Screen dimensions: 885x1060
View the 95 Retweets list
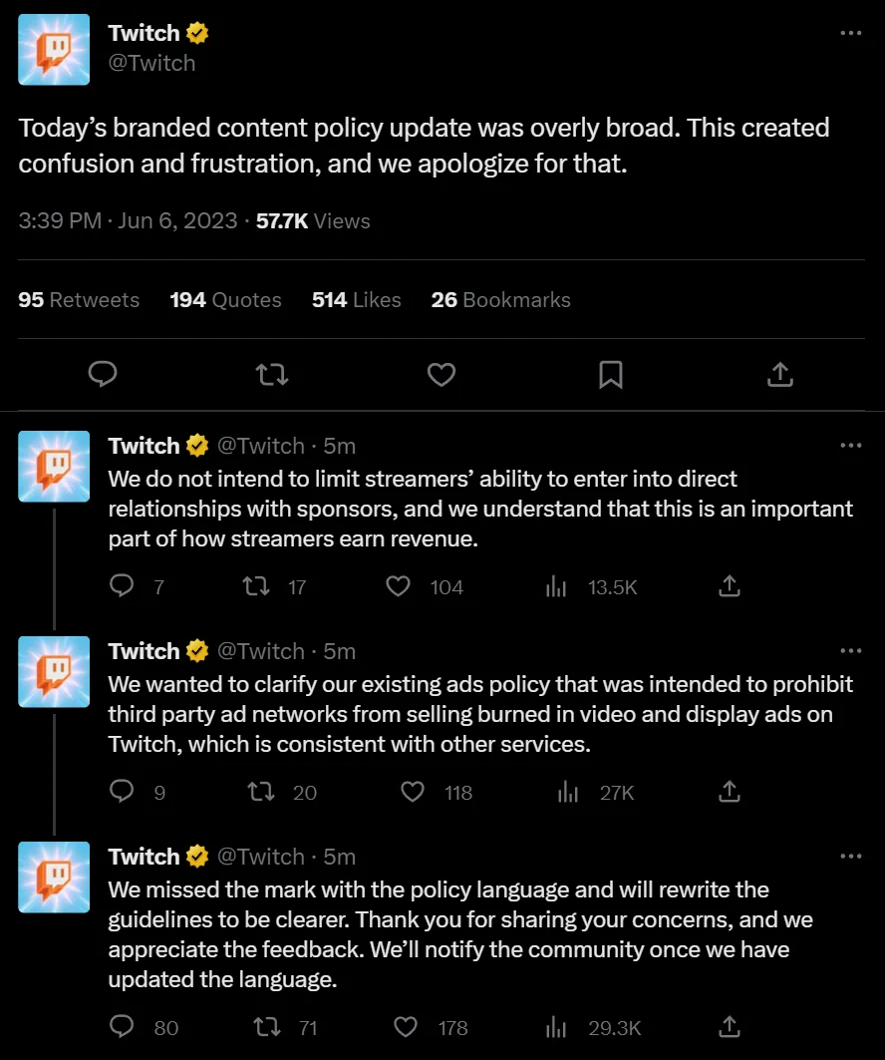coord(79,300)
